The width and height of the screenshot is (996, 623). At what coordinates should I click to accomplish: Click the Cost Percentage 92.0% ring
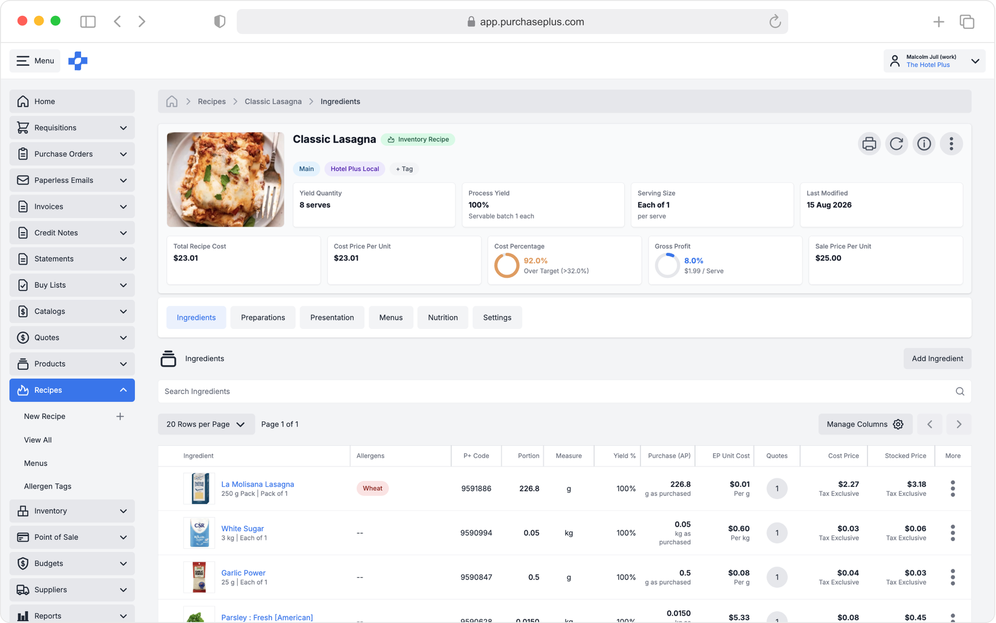tap(506, 265)
